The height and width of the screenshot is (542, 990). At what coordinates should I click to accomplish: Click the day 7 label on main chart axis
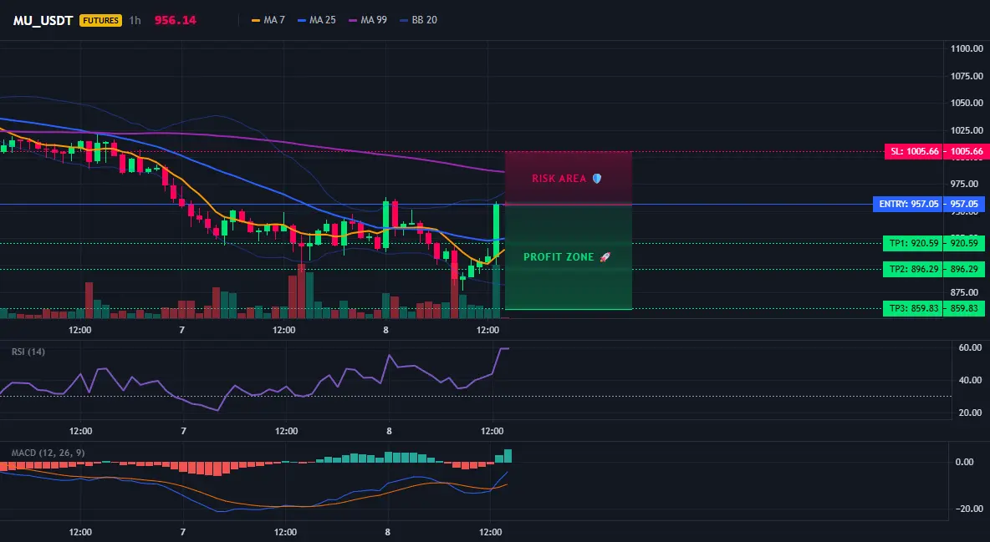181,330
